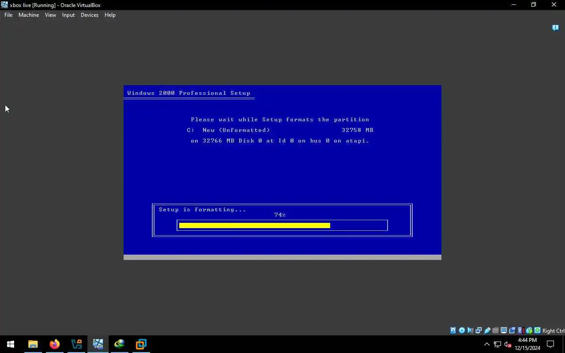Open the Input menu
The width and height of the screenshot is (565, 353).
coord(68,15)
